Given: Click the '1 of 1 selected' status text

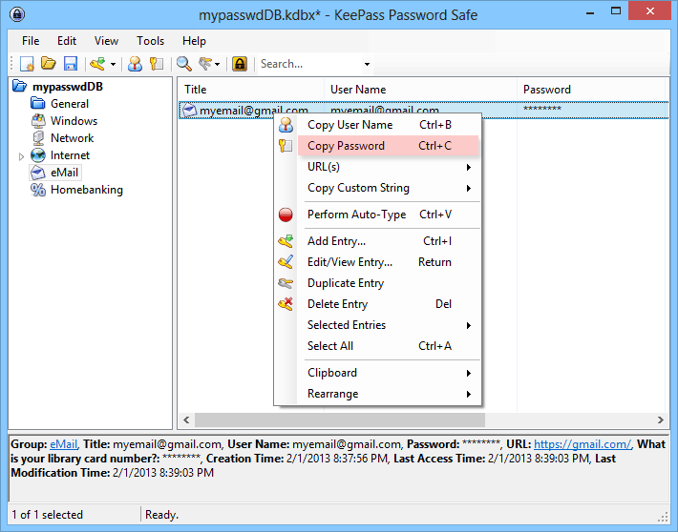Looking at the screenshot, I should pyautogui.click(x=47, y=515).
